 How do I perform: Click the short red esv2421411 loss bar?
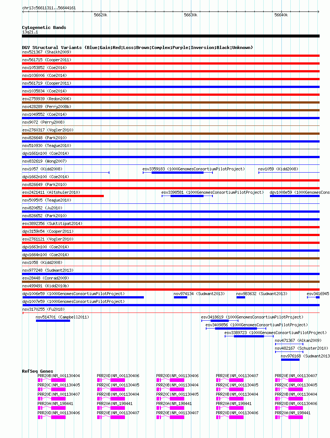[63, 196]
